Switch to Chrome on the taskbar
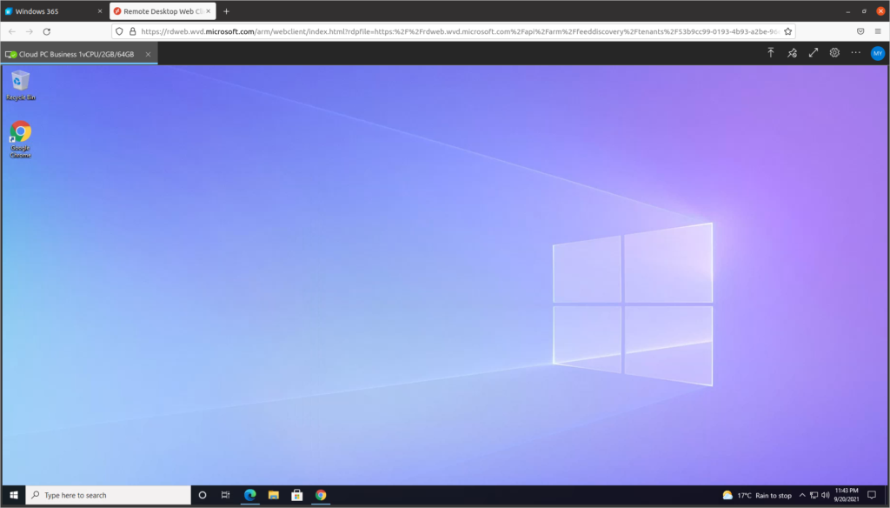The width and height of the screenshot is (890, 508). tap(321, 496)
